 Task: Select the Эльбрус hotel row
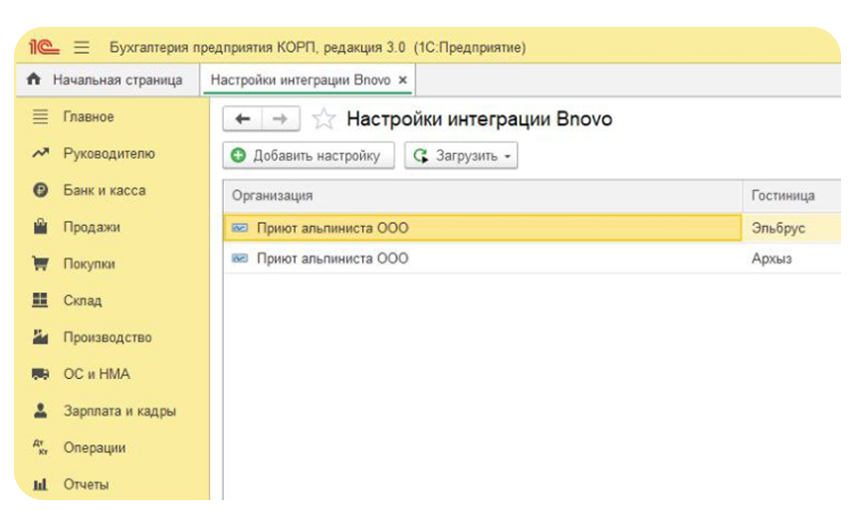(x=778, y=228)
